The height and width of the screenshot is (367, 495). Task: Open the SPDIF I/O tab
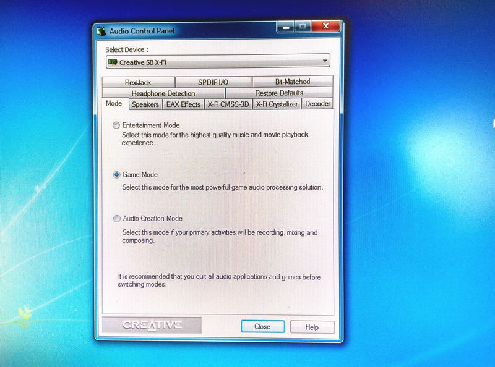(x=213, y=82)
